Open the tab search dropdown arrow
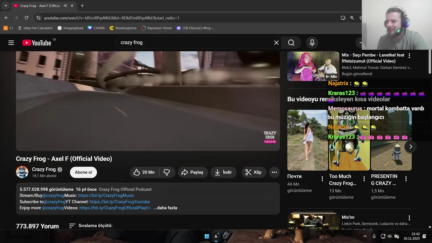Screen dimensions: 432x243 [6, 6]
